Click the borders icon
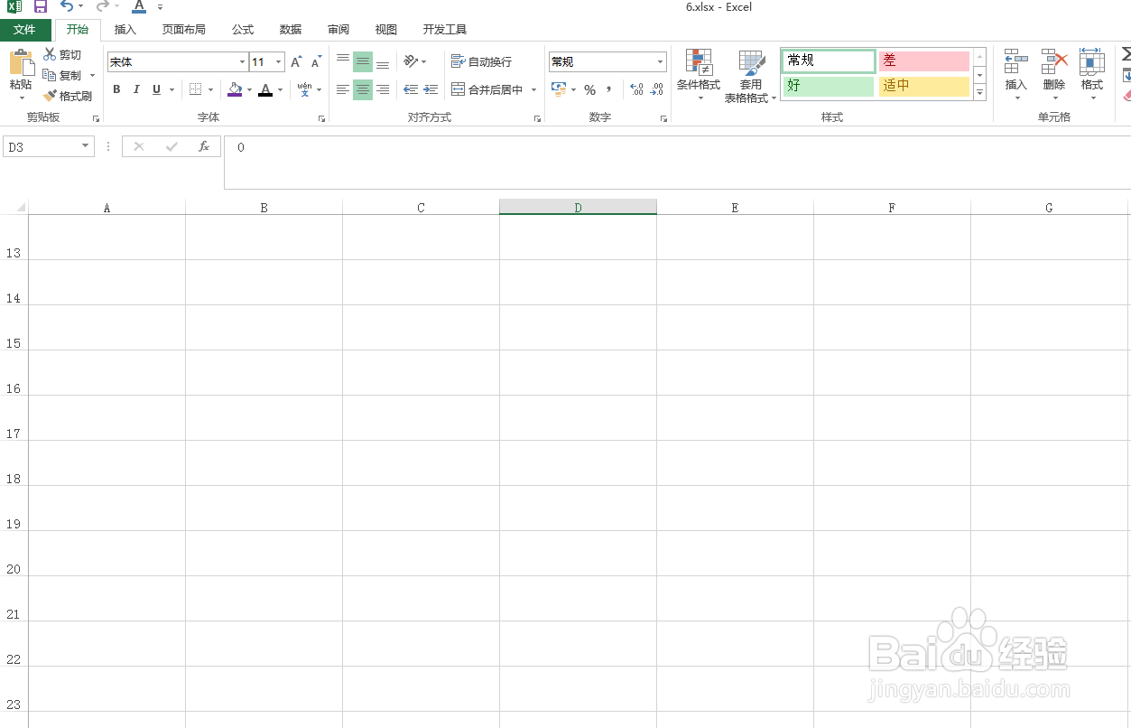Viewport: 1131px width, 728px height. point(196,89)
